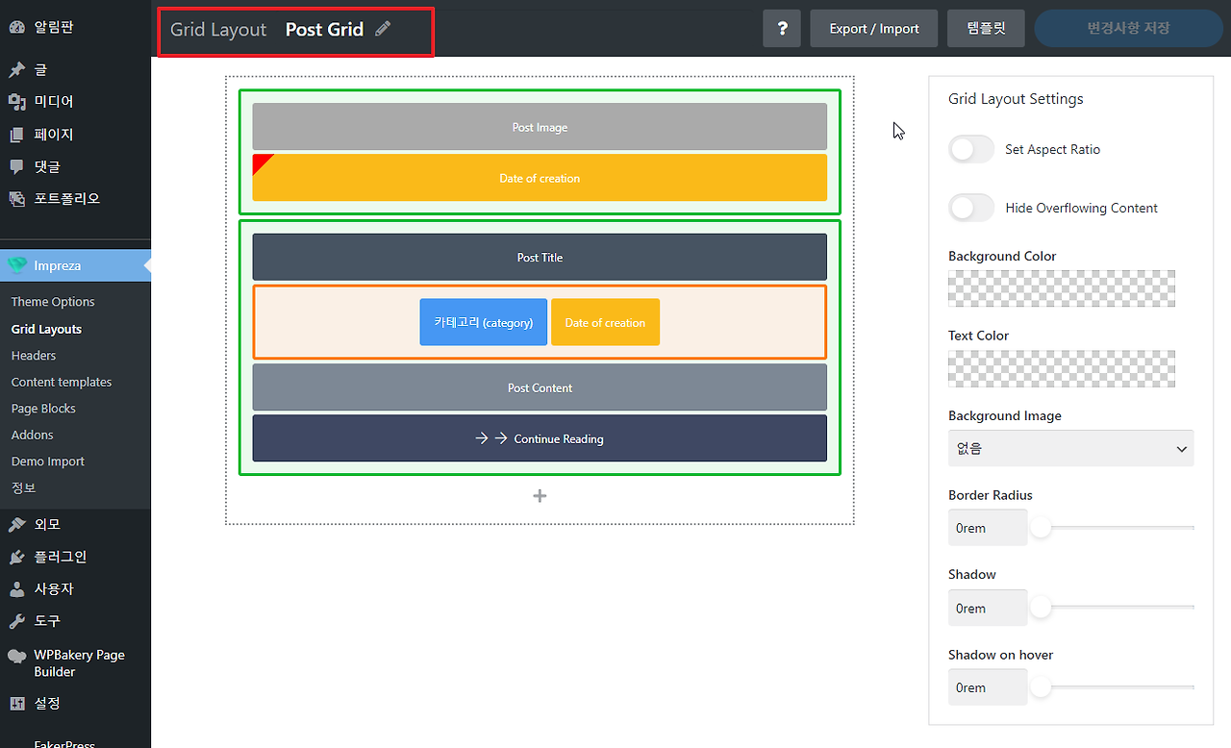Screen dimensions: 1231x748
Task: Click the Border Radius value field
Action: pyautogui.click(x=988, y=528)
